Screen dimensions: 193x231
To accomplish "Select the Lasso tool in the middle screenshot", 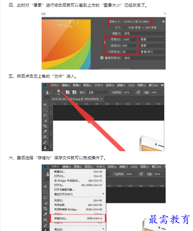I will [45, 115].
